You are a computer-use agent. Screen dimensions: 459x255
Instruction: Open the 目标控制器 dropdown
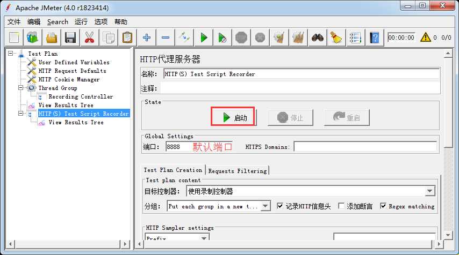[311, 191]
